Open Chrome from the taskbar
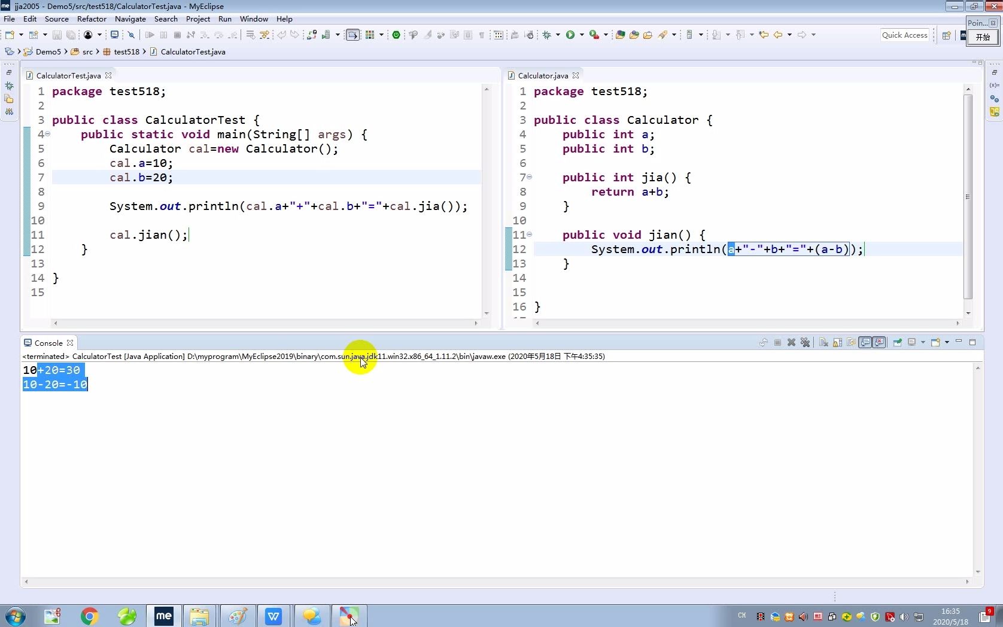 click(89, 616)
